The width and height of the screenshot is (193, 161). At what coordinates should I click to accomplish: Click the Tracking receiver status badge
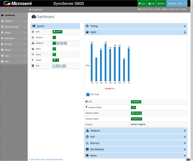click(136, 113)
